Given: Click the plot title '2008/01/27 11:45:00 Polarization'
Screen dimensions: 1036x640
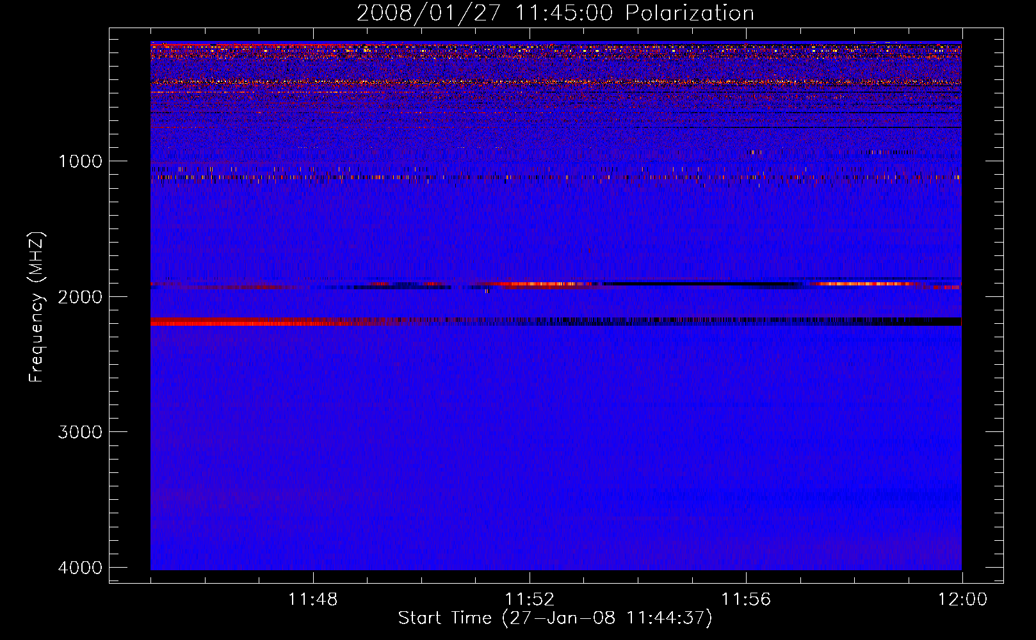Looking at the screenshot, I should pos(555,13).
